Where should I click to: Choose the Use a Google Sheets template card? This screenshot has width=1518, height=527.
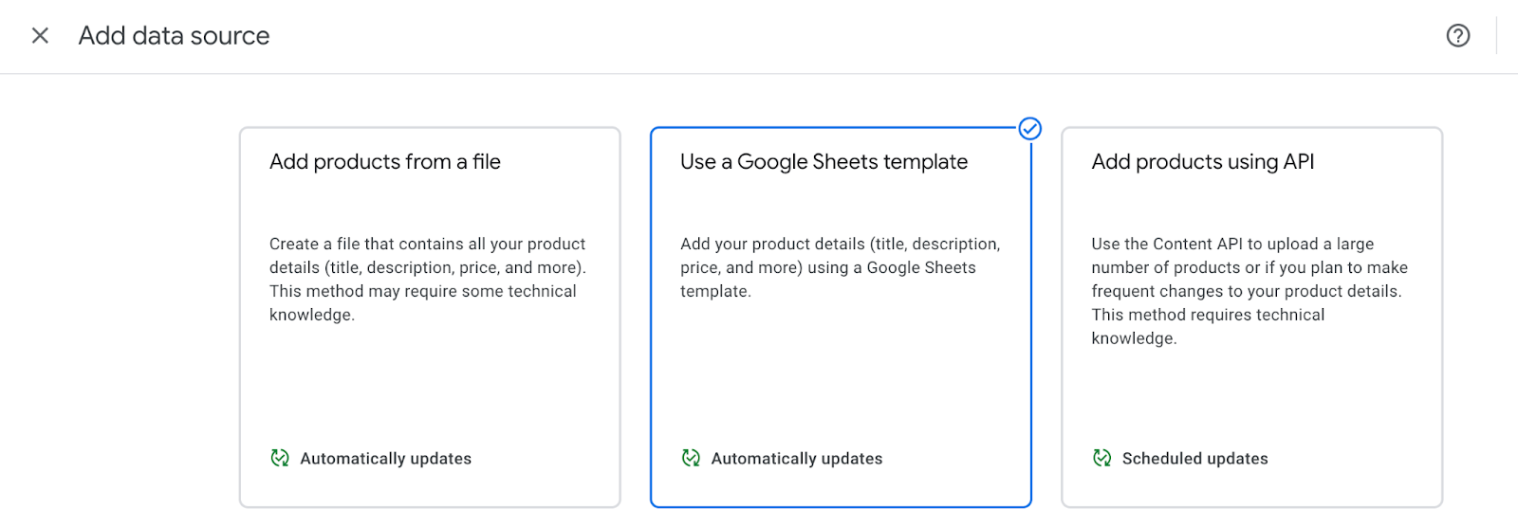(841, 318)
